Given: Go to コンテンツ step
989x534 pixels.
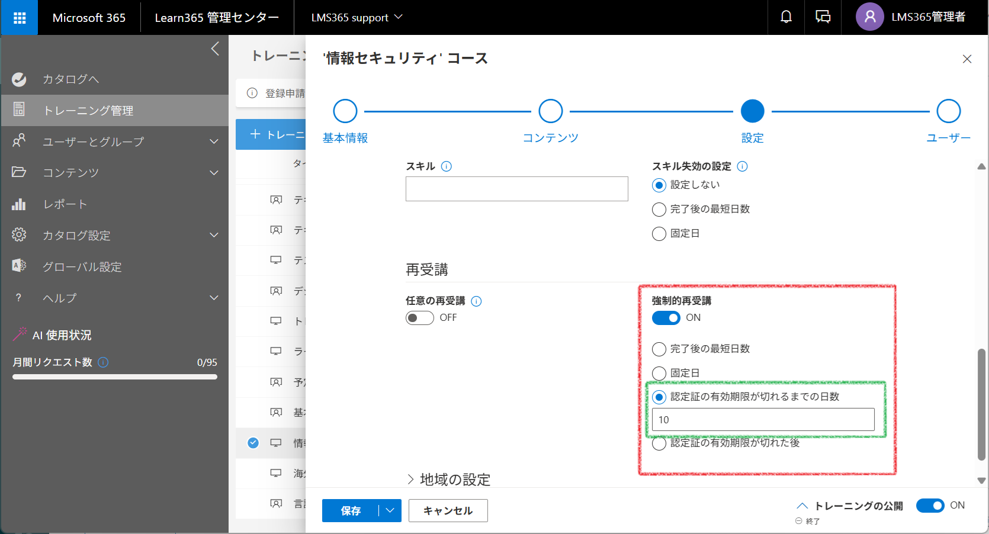Looking at the screenshot, I should point(551,111).
